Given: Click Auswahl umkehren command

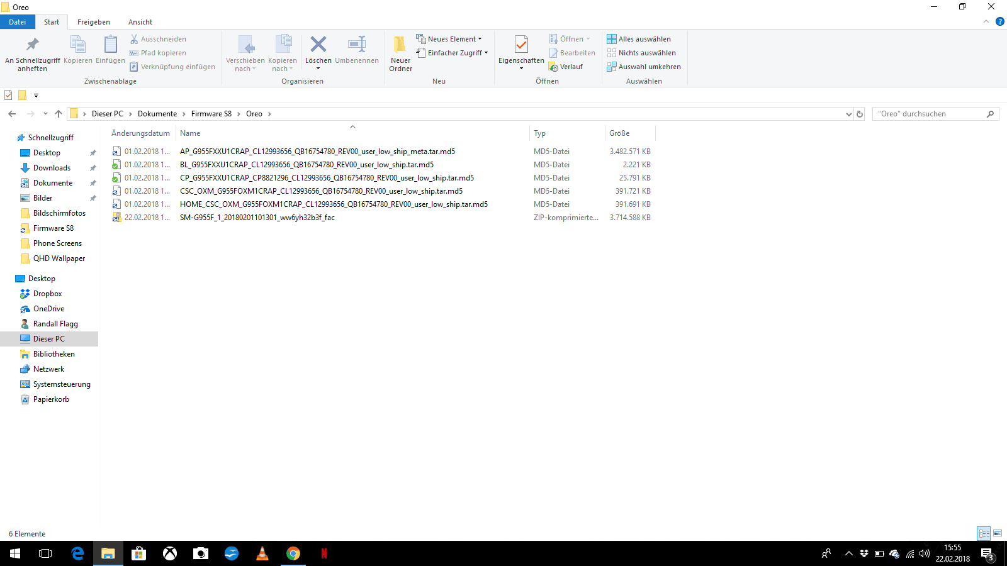Looking at the screenshot, I should pos(644,67).
